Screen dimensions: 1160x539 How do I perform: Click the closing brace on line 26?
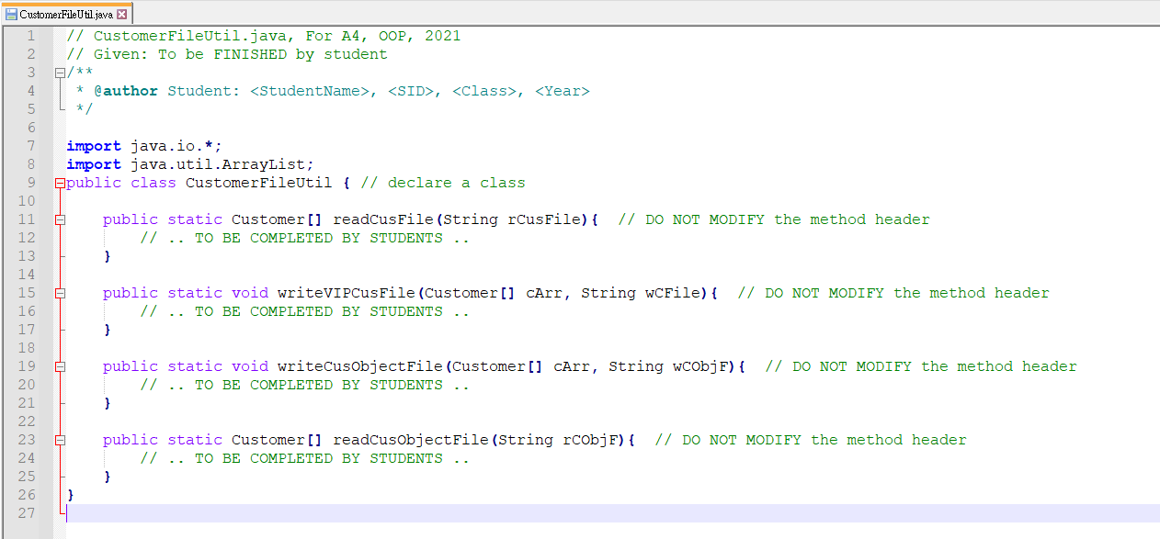70,494
